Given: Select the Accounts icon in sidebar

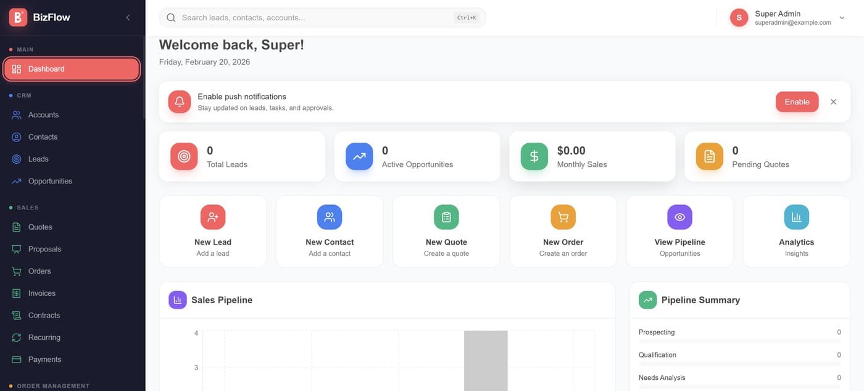Looking at the screenshot, I should pyautogui.click(x=16, y=114).
